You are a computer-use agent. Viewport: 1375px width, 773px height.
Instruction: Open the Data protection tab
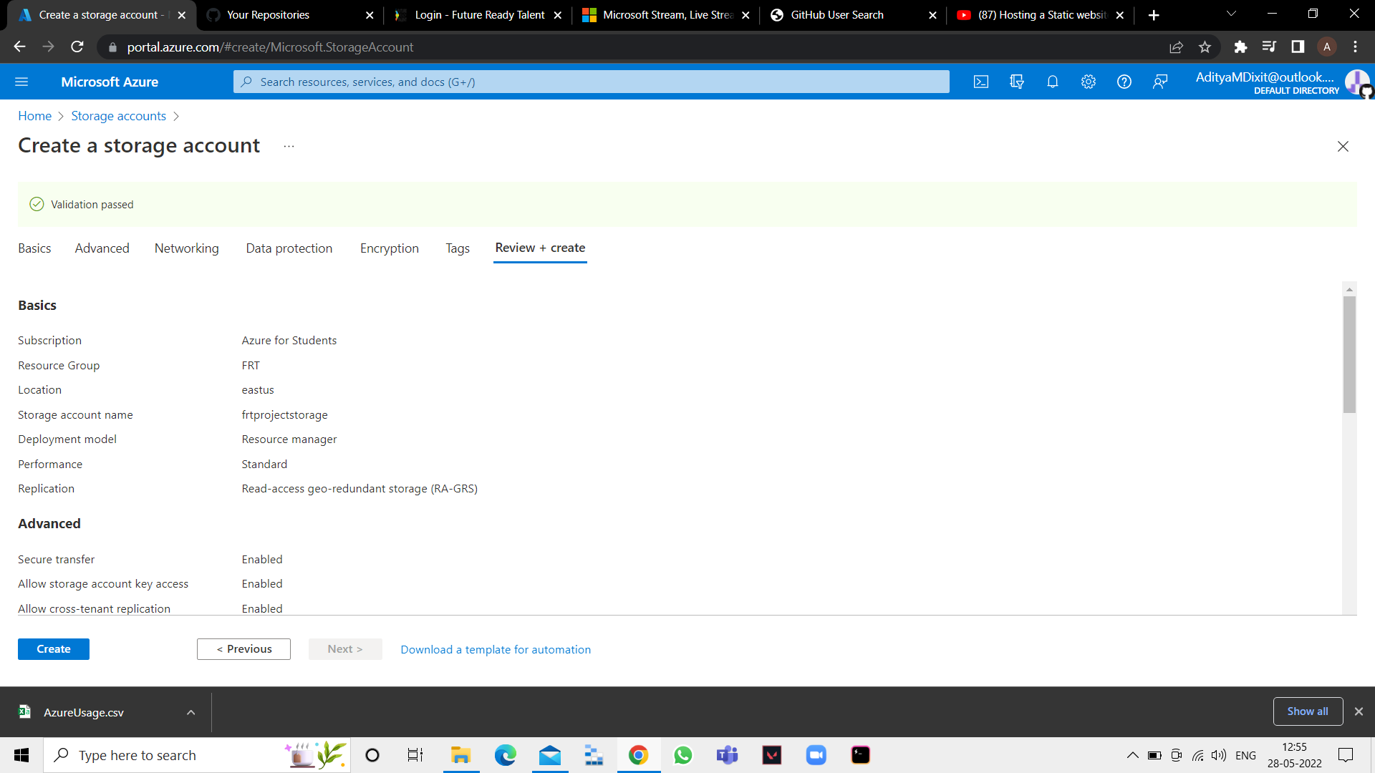289,248
